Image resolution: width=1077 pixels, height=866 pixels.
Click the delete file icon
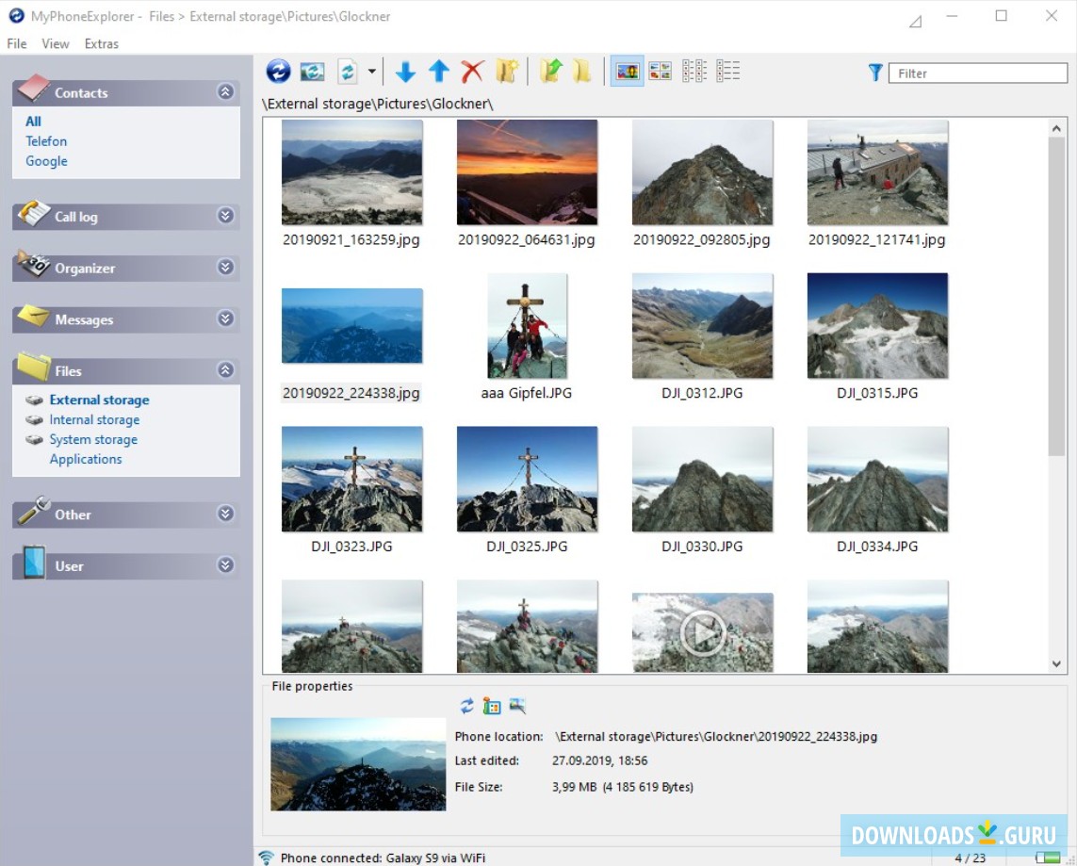(471, 71)
